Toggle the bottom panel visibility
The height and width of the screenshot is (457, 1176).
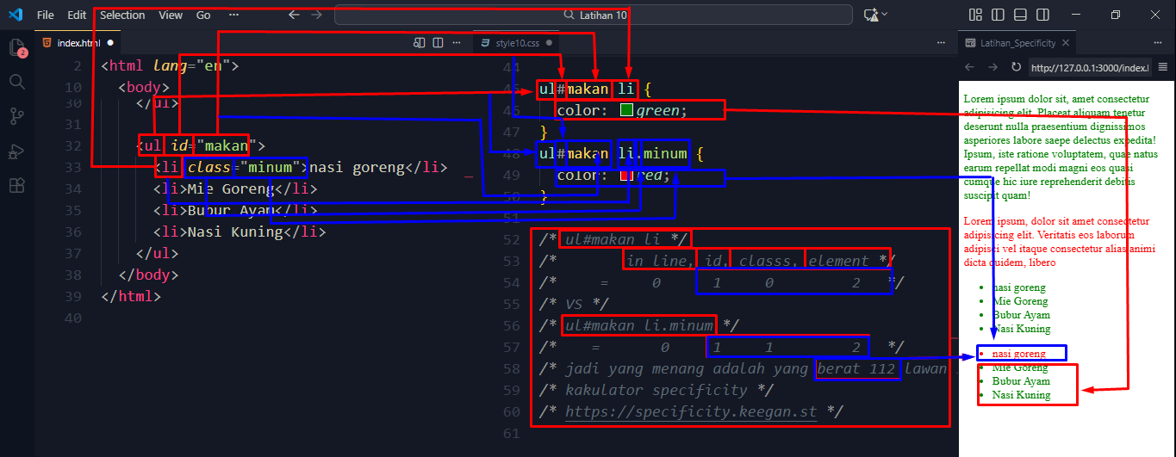coord(1020,15)
